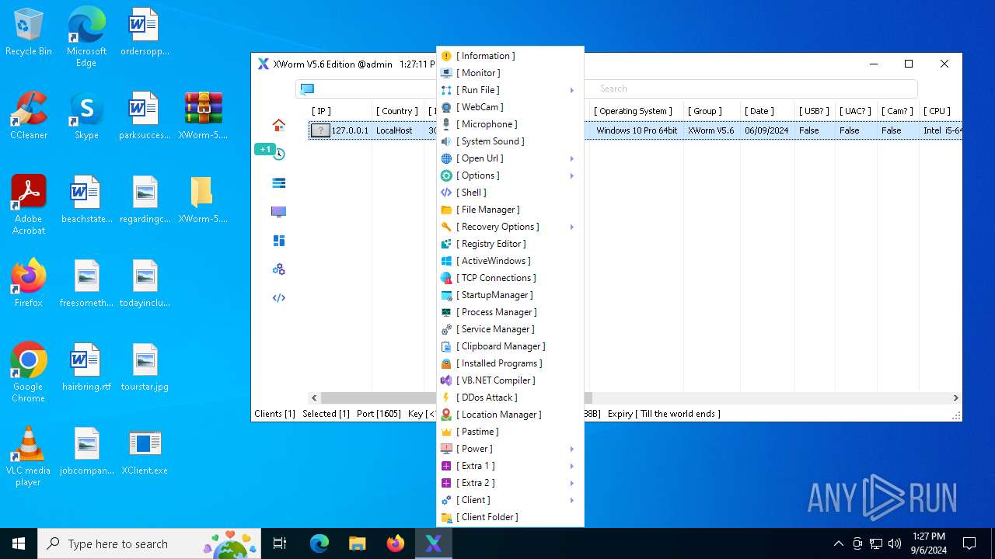Click the WebCam icon in menu
The height and width of the screenshot is (559, 995).
point(446,107)
